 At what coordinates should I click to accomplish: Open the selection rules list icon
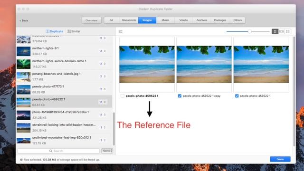[121, 31]
